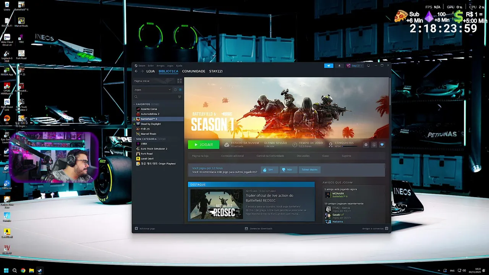Image resolution: width=489 pixels, height=275 pixels.
Task: Select the Origin Playtest entry
Action: coord(158,163)
